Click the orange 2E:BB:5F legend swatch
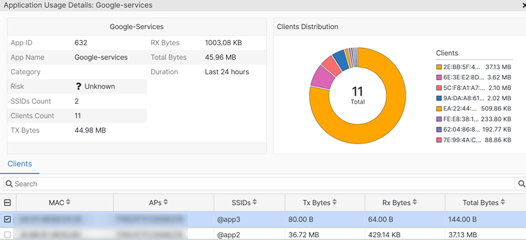This screenshot has width=526, height=240. point(439,67)
